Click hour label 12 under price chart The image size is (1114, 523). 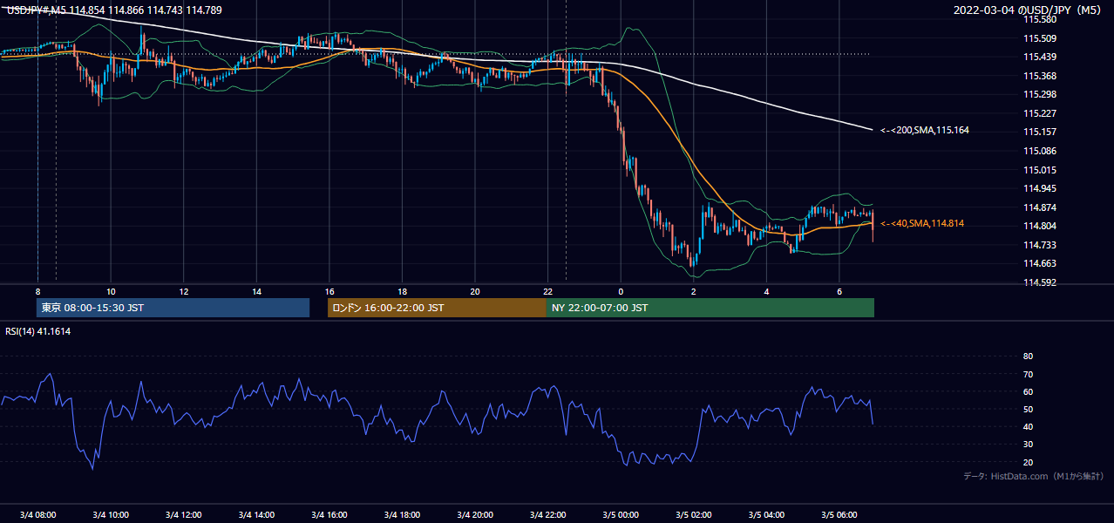tap(184, 291)
